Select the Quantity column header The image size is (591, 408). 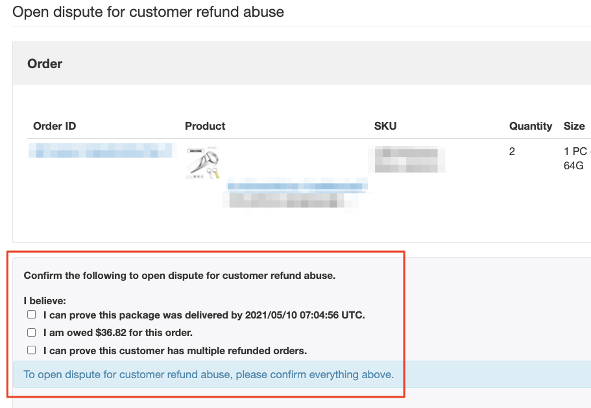click(x=531, y=126)
